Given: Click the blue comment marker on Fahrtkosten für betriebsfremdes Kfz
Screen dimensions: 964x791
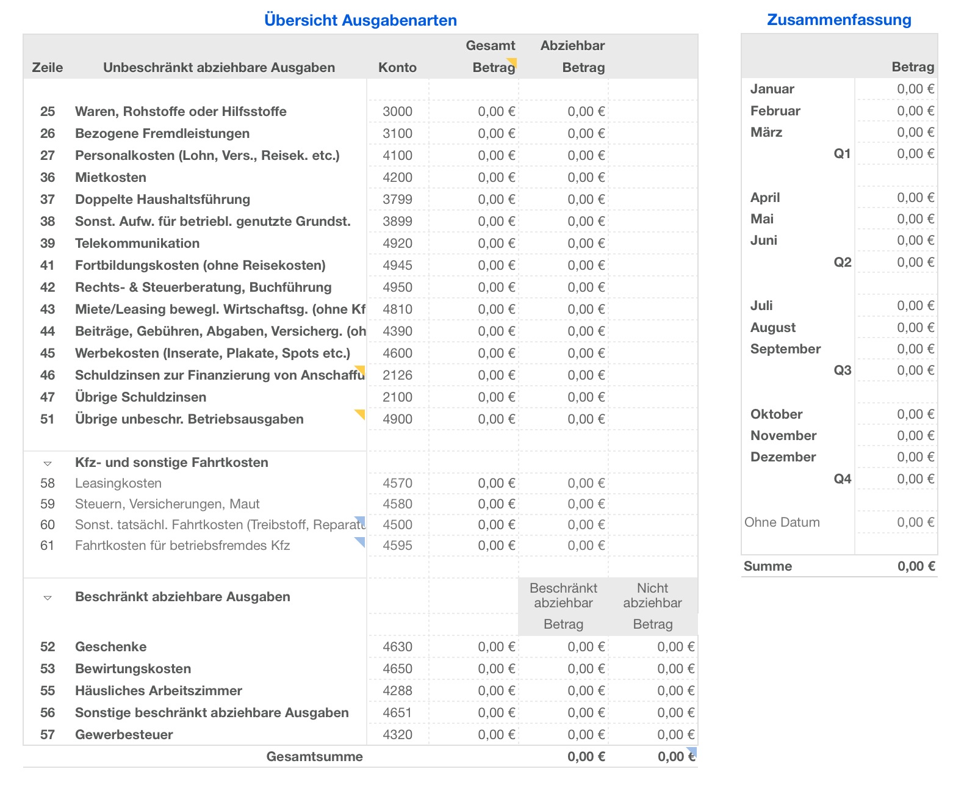Looking at the screenshot, I should pyautogui.click(x=361, y=541).
